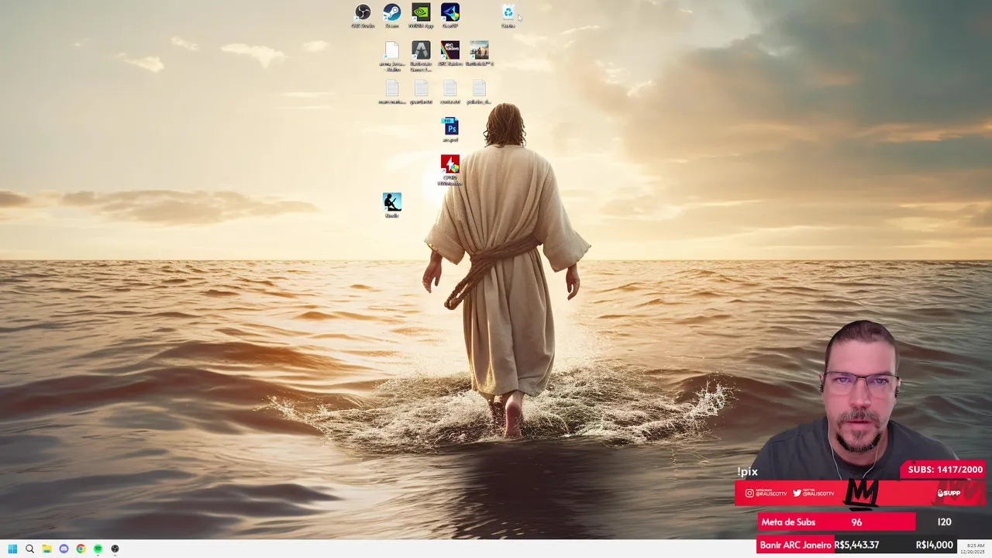
Task: Switch to Discord in the taskbar
Action: (x=64, y=549)
